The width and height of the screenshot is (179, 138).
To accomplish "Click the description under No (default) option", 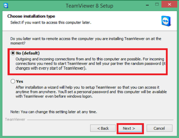I will click(91, 63).
